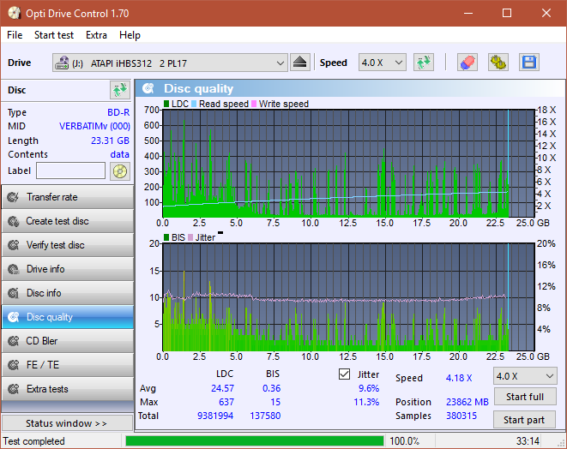The height and width of the screenshot is (449, 567).
Task: Click the disc type value BD-R
Action: [x=118, y=112]
